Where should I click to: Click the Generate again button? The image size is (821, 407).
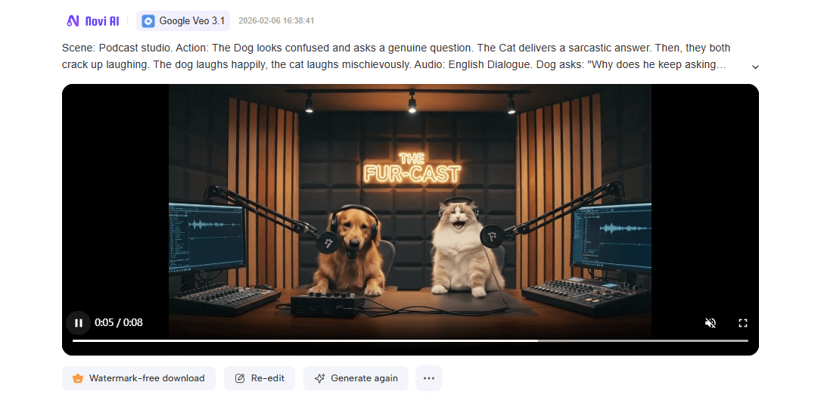click(356, 378)
